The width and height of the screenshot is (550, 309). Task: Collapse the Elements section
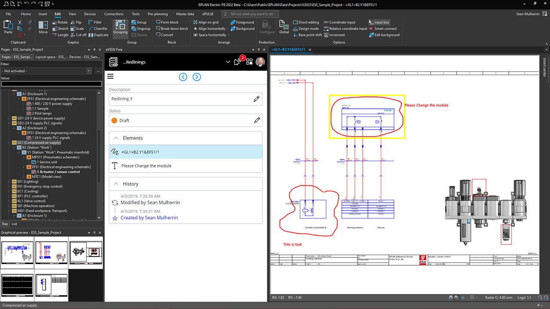115,138
